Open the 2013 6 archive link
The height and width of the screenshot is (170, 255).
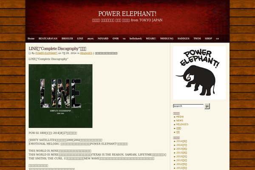point(181,153)
